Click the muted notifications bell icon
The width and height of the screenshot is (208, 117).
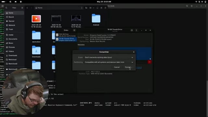coord(199,2)
